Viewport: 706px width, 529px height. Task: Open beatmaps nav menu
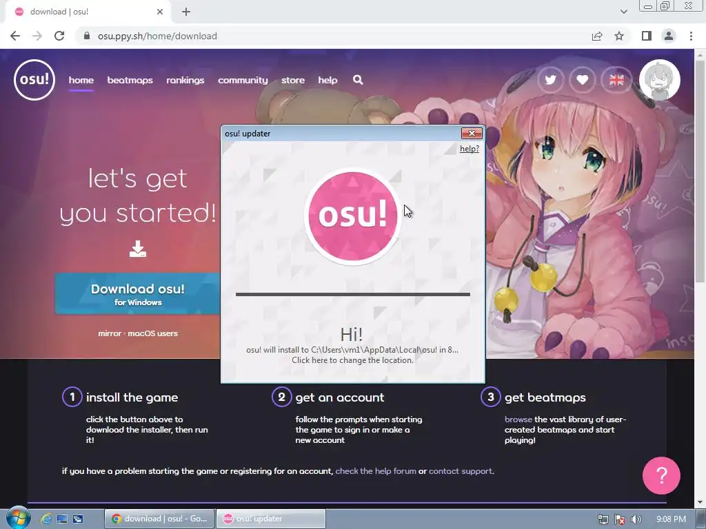click(130, 80)
